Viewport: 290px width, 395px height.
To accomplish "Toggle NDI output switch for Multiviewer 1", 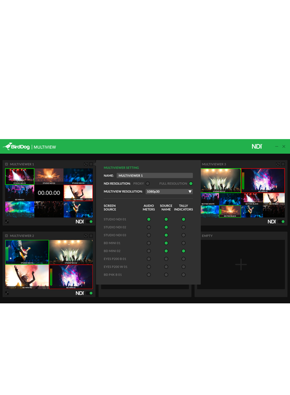I will [89, 222].
